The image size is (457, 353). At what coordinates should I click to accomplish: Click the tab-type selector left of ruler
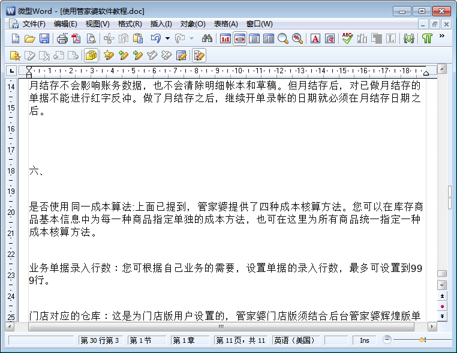click(x=11, y=71)
